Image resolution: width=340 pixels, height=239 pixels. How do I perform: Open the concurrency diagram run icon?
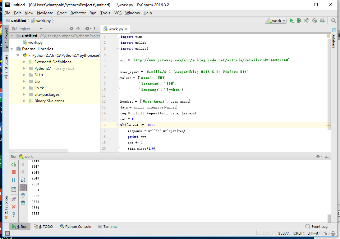pyautogui.click(x=322, y=21)
